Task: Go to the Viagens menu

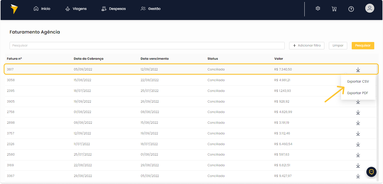Action: coord(76,9)
